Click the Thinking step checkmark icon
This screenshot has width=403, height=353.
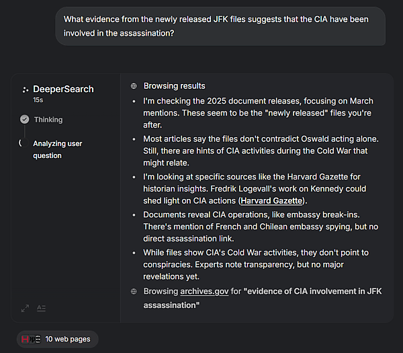pos(25,120)
